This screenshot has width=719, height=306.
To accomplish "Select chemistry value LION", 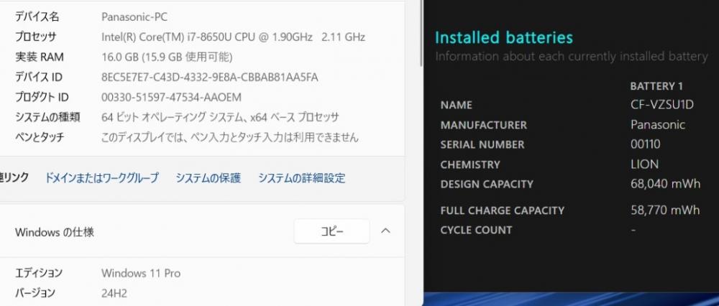I will 645,164.
